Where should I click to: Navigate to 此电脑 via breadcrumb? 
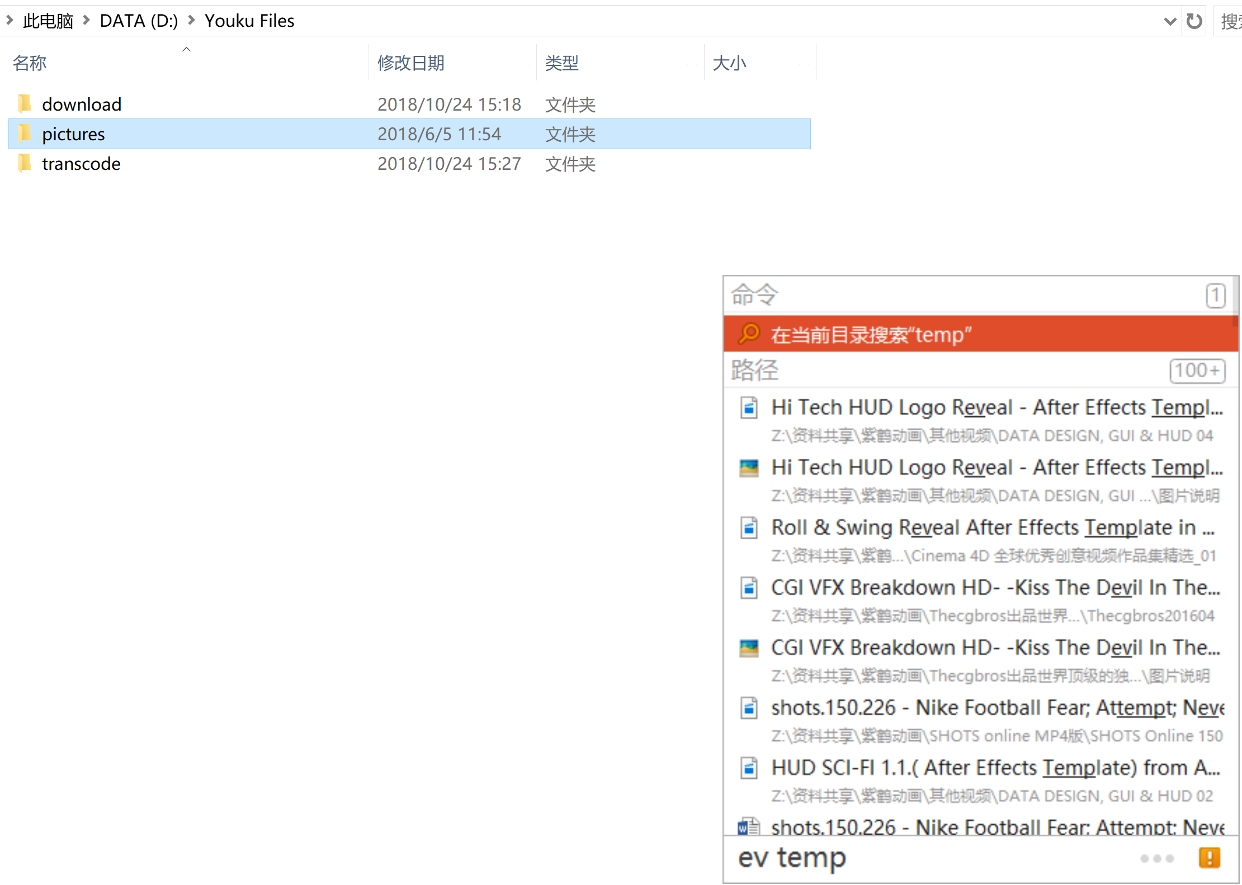48,20
